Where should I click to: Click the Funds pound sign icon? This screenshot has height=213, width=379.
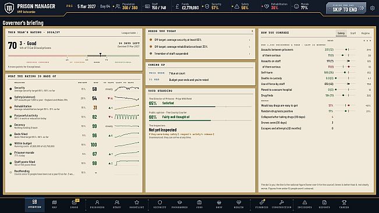(x=177, y=6)
